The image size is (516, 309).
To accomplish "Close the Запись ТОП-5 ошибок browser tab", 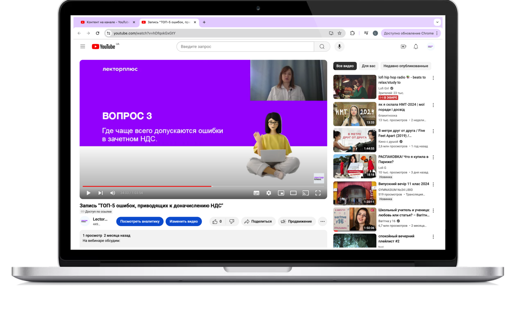I will [195, 22].
